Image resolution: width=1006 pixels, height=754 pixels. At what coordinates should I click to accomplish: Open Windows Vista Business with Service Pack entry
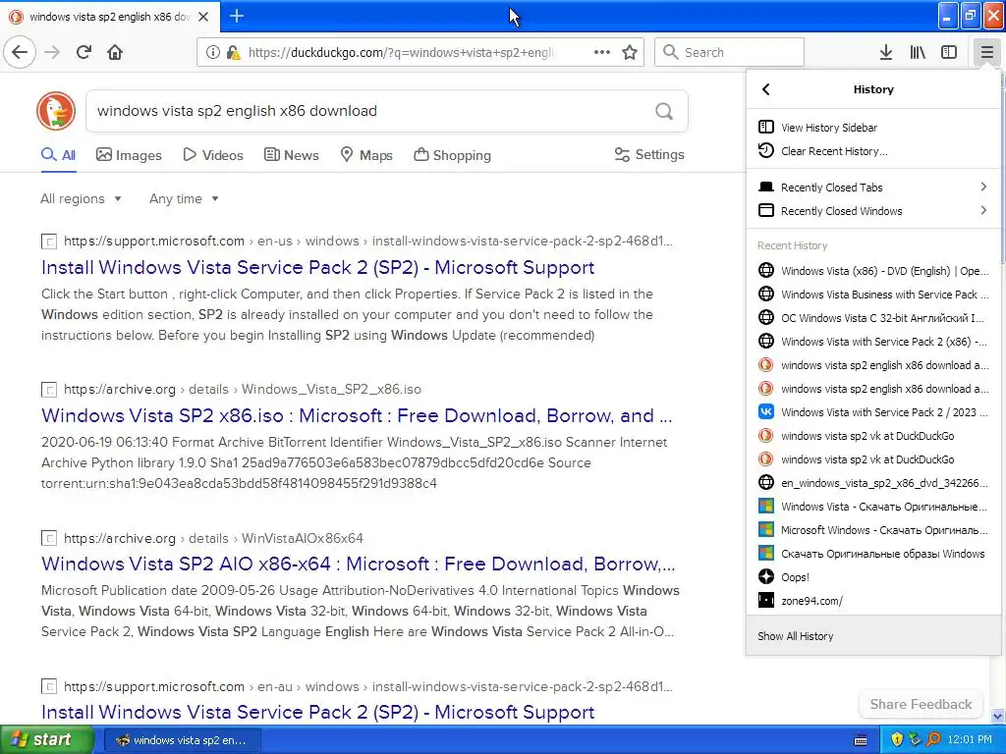coord(873,295)
